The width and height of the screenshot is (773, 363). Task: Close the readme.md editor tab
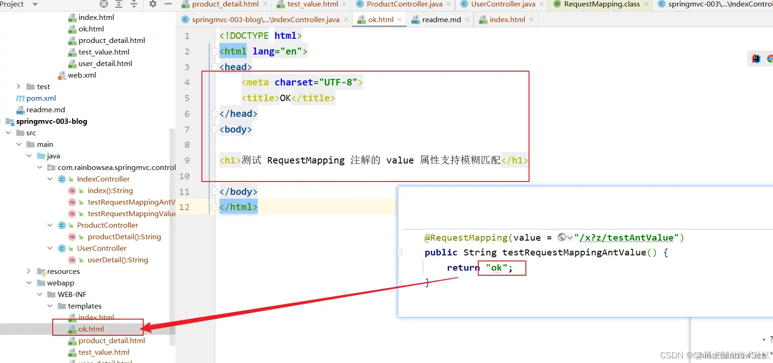click(467, 20)
